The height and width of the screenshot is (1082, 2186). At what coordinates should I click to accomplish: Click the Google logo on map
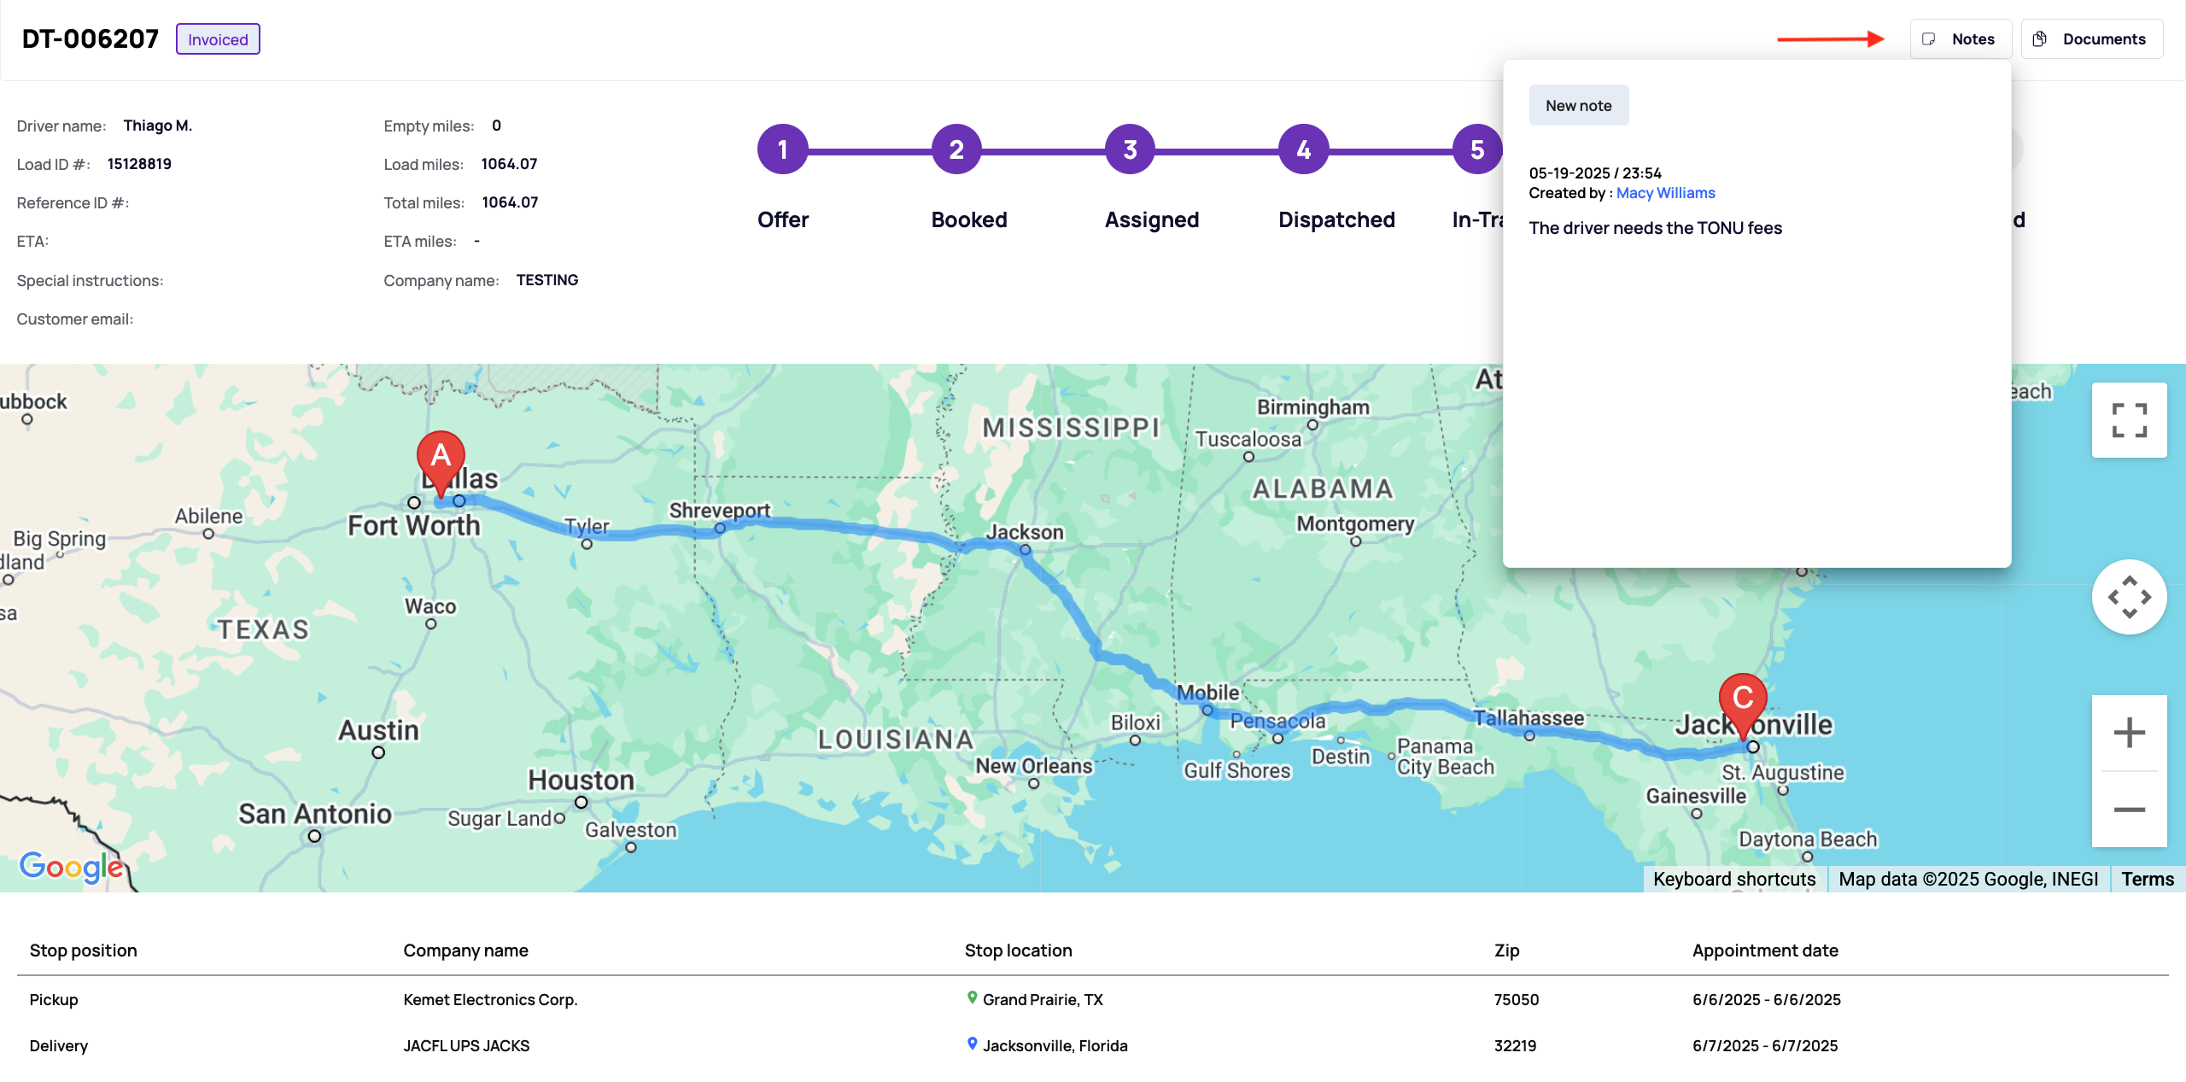[72, 866]
